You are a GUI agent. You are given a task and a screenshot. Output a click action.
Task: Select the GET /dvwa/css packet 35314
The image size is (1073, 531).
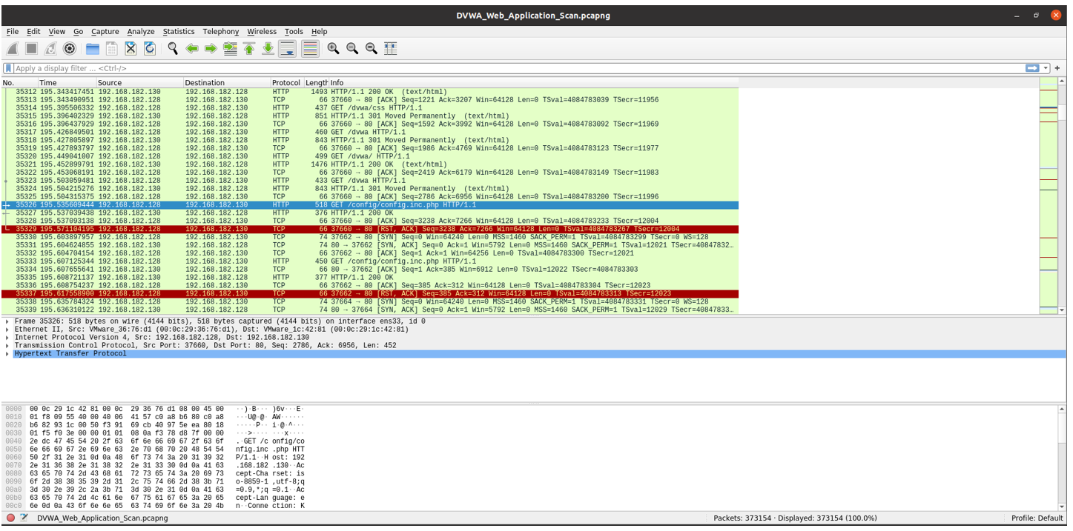point(370,108)
